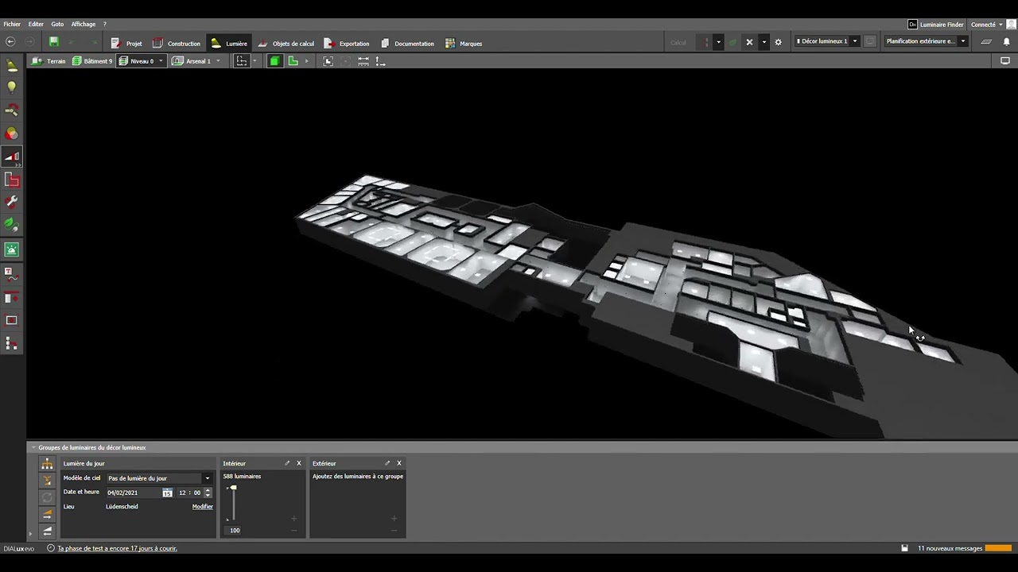Expand the cancel calculation options arrow
This screenshot has height=572, width=1018.
pyautogui.click(x=764, y=42)
